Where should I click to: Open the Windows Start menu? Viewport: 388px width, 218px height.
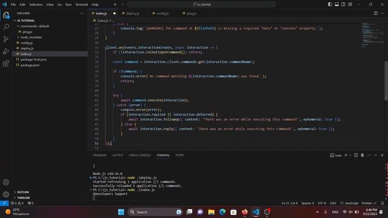pyautogui.click(x=121, y=212)
